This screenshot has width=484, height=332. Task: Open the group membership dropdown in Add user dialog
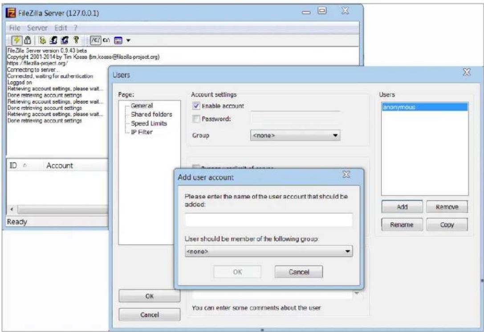(268, 251)
